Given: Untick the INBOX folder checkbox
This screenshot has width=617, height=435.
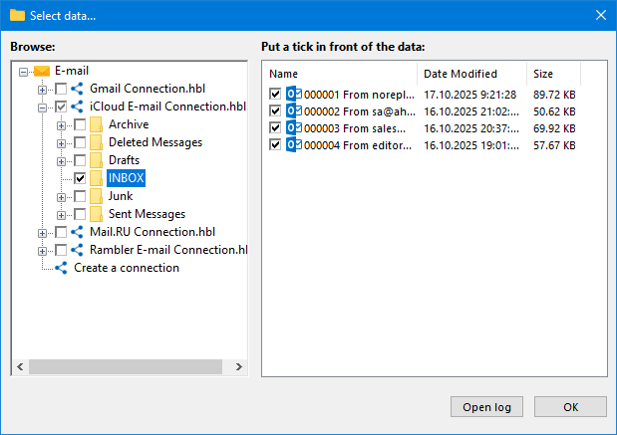Looking at the screenshot, I should [x=80, y=178].
